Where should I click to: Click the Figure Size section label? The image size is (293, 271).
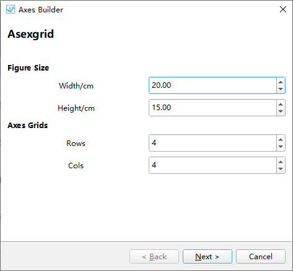pos(28,68)
